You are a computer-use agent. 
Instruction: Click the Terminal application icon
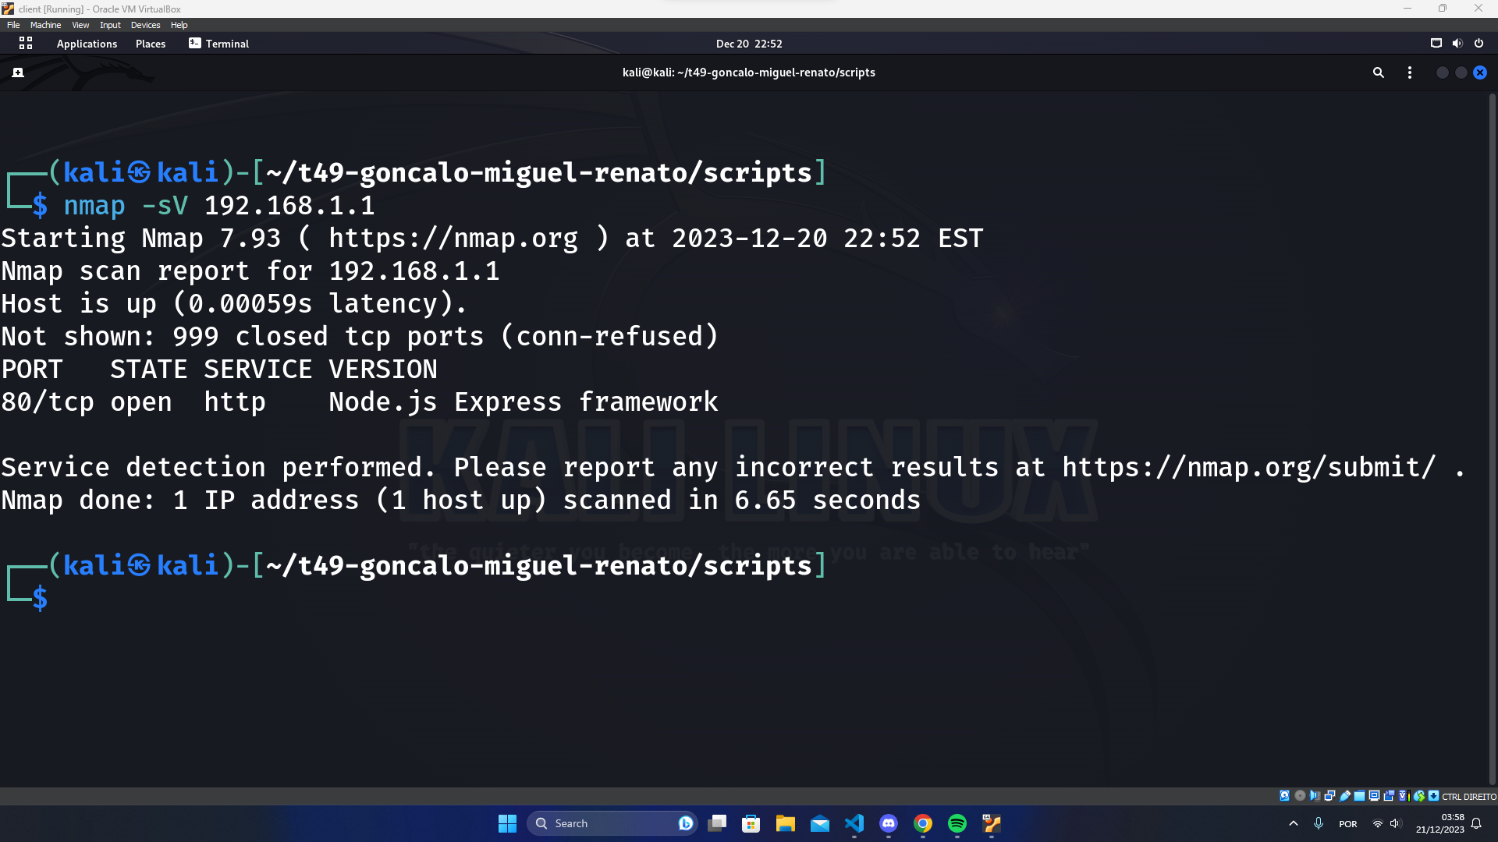194,43
